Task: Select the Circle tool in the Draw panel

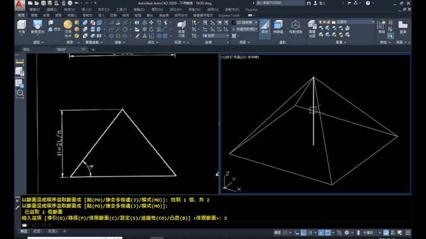Action: click(x=124, y=29)
